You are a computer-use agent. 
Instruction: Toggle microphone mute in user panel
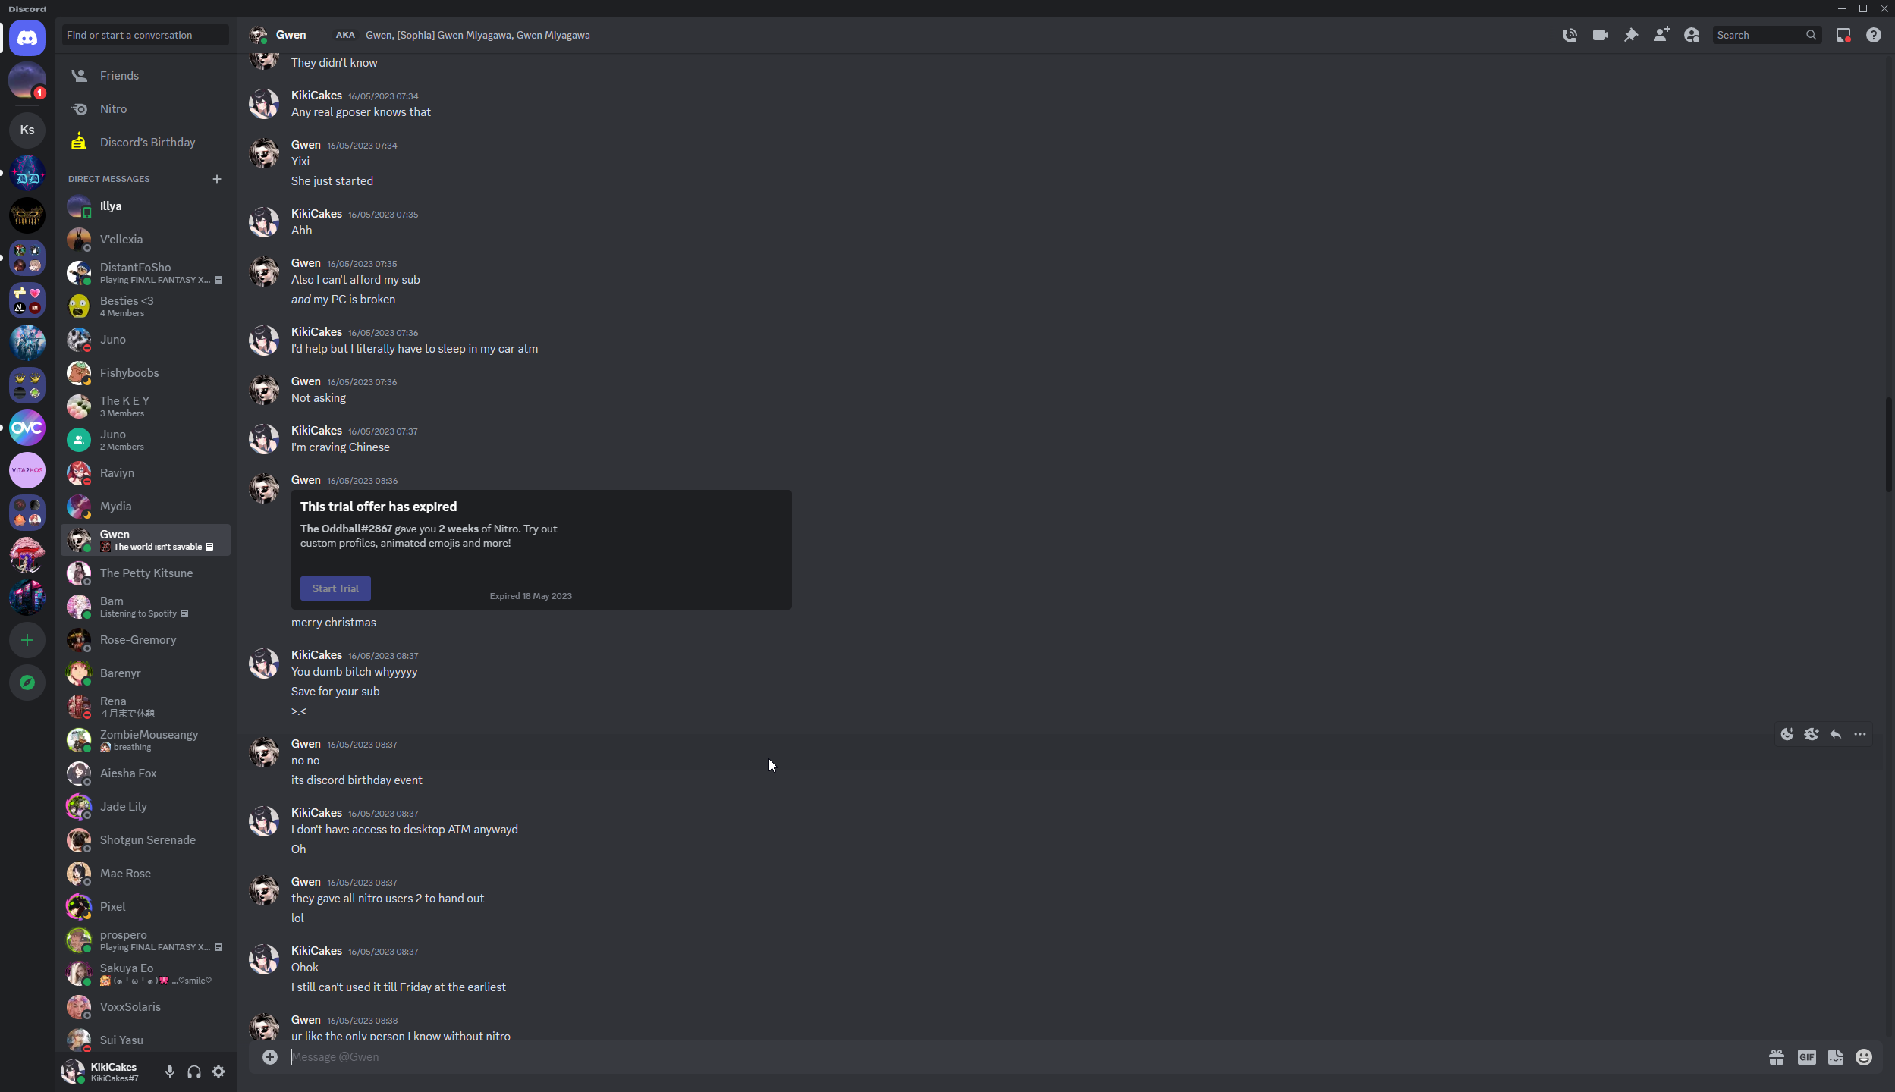[x=170, y=1072]
